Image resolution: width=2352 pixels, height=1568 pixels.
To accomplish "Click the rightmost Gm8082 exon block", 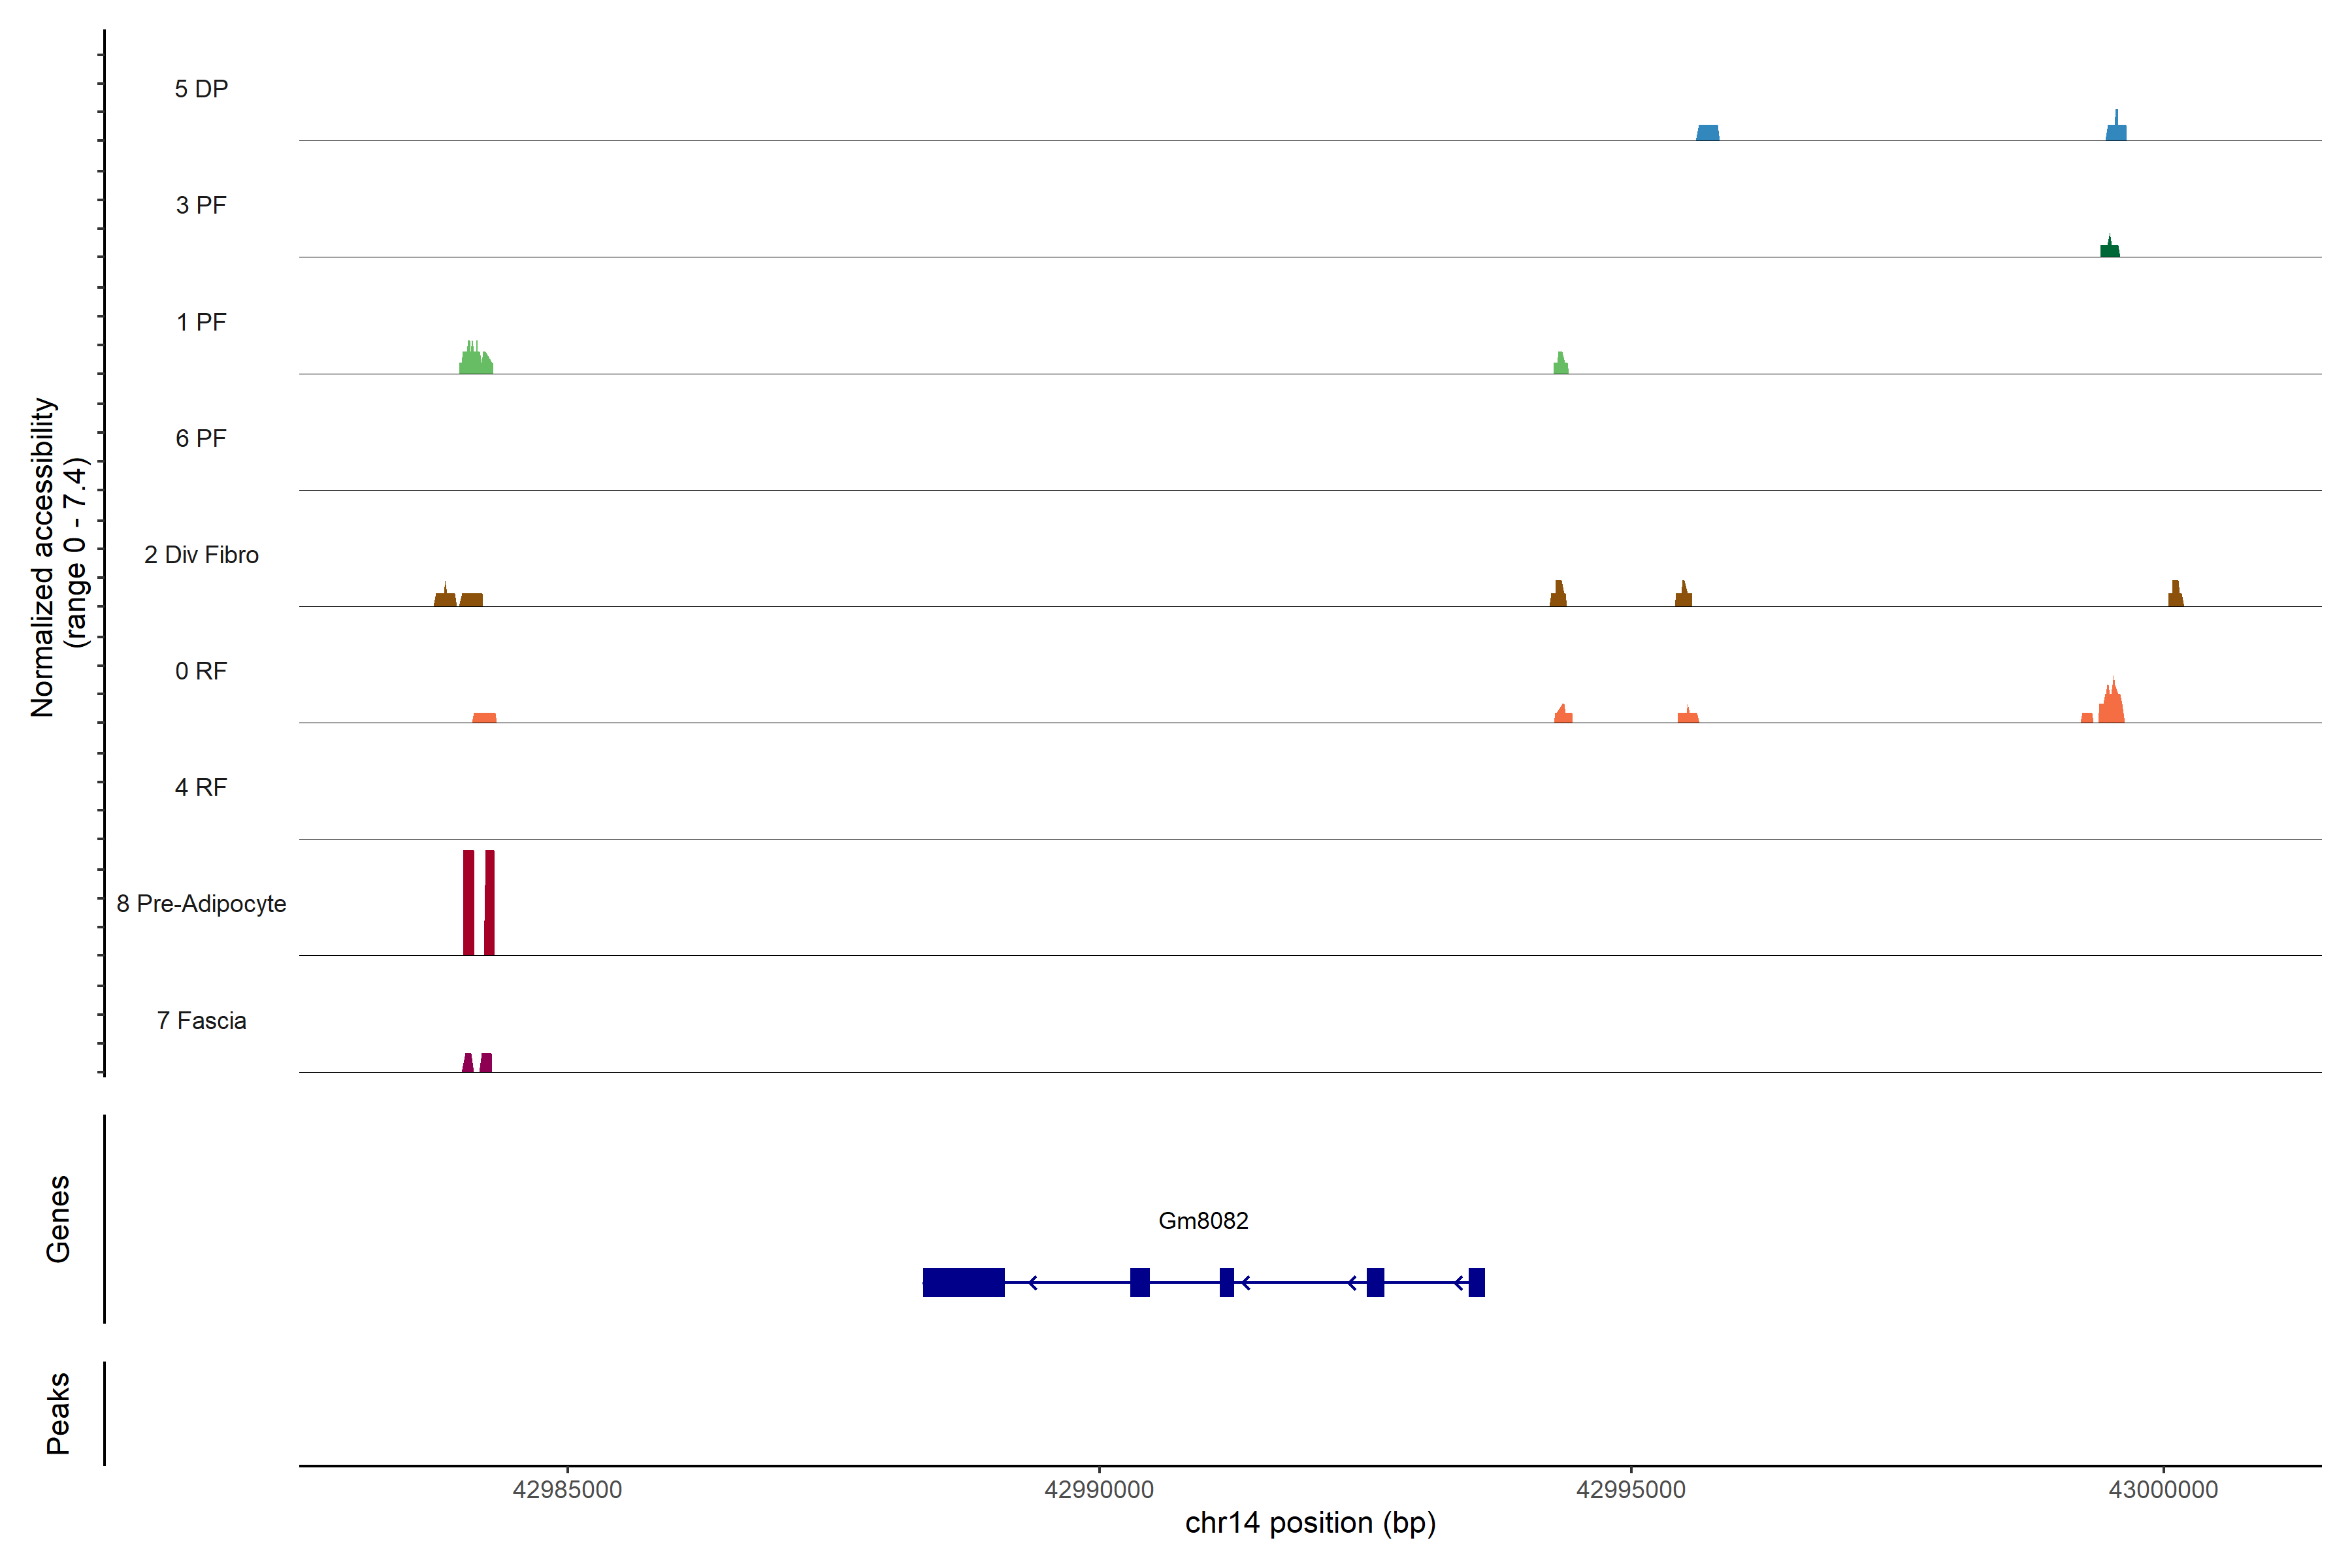I will 1476,1282.
